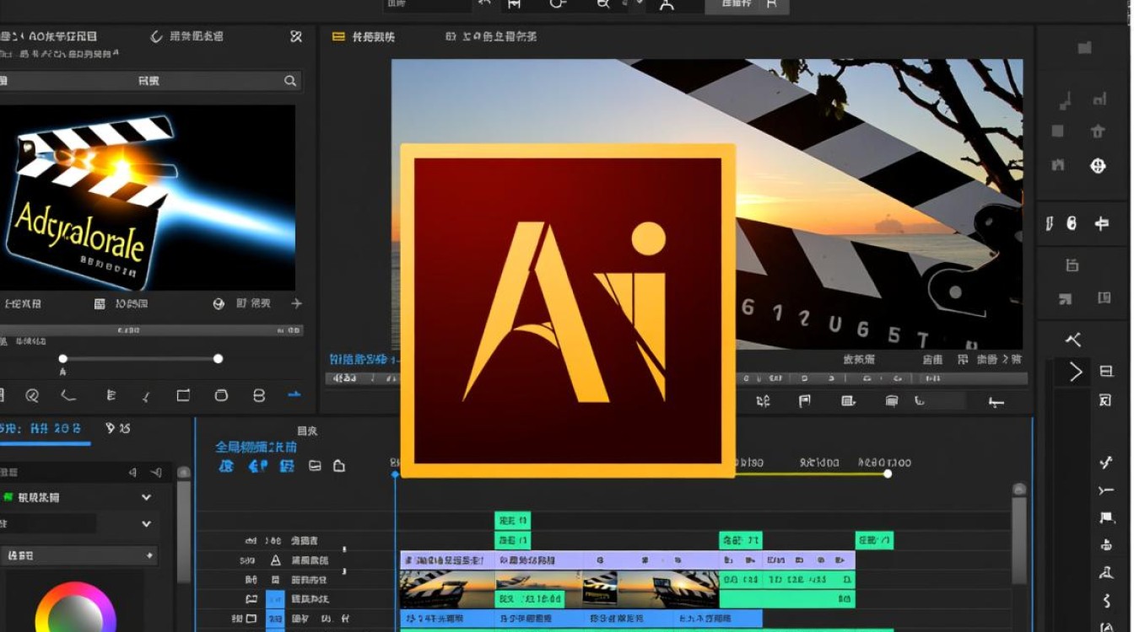Click the rectangle shape tool icon below the slider
The height and width of the screenshot is (632, 1134).
[183, 395]
